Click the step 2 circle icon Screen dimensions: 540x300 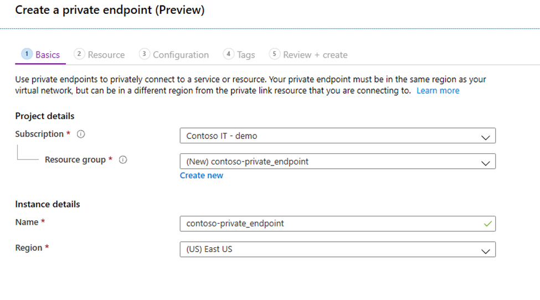[x=79, y=54]
